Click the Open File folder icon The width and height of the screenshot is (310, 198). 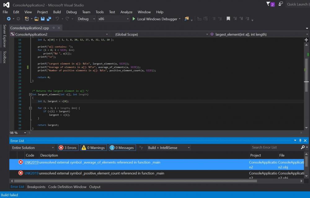point(37,19)
